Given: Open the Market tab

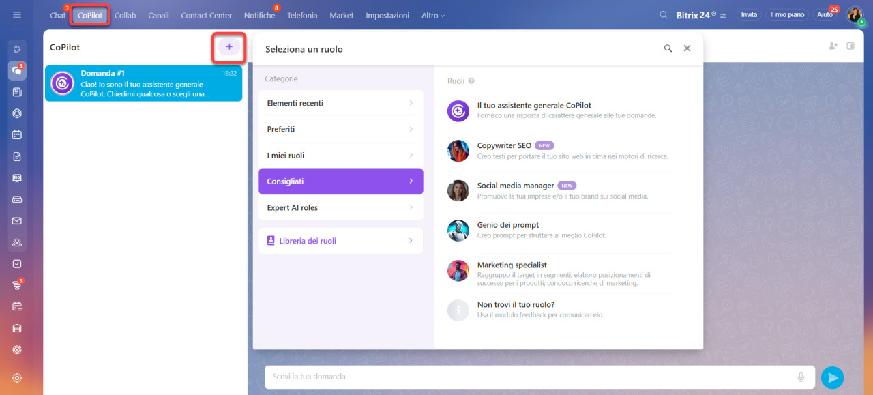Looking at the screenshot, I should (x=342, y=15).
